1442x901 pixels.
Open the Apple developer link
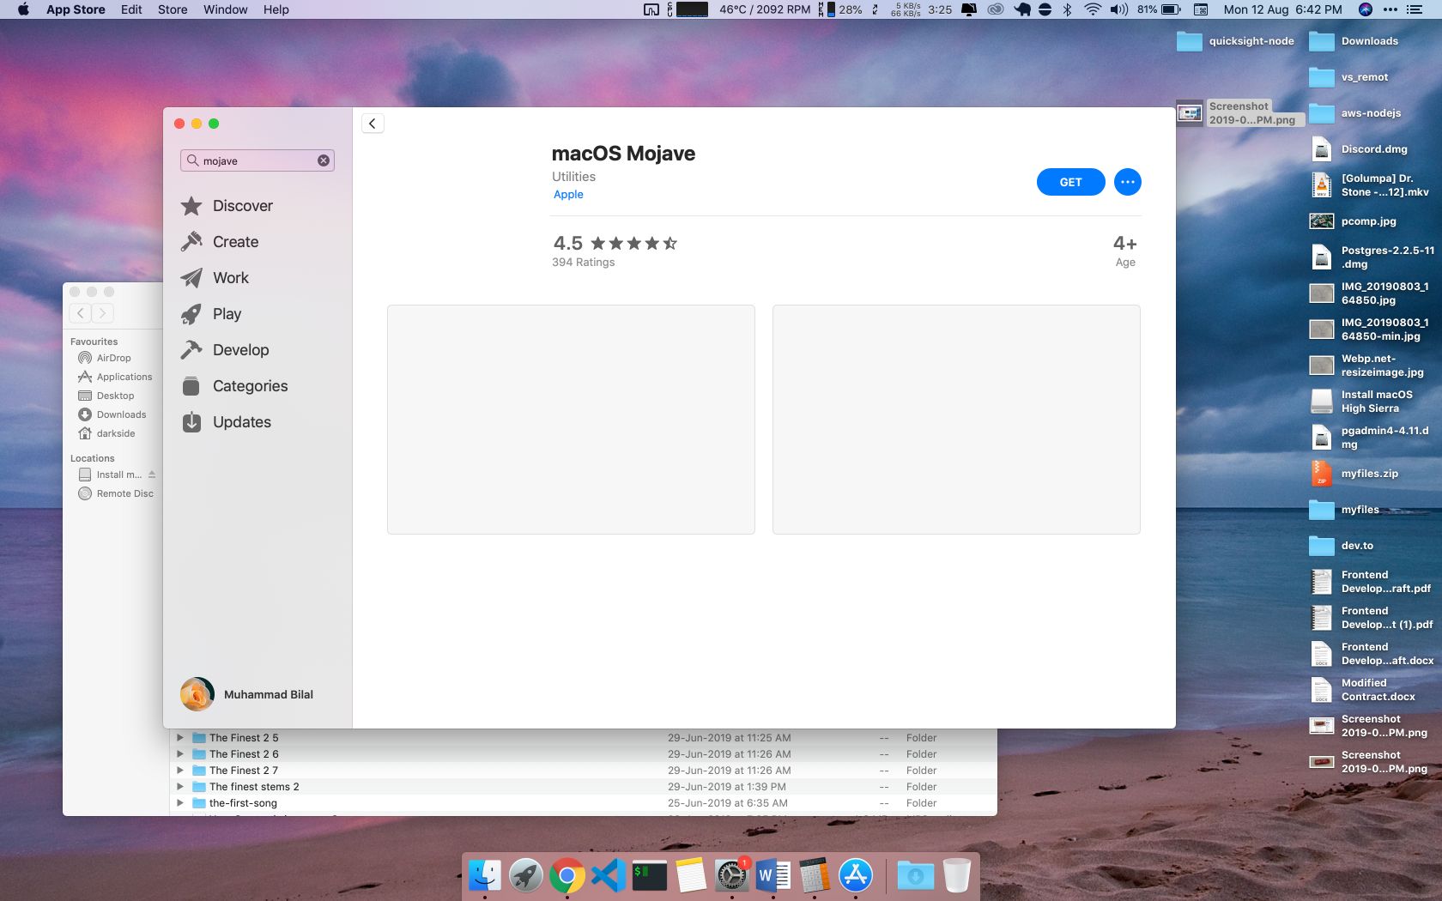point(568,195)
